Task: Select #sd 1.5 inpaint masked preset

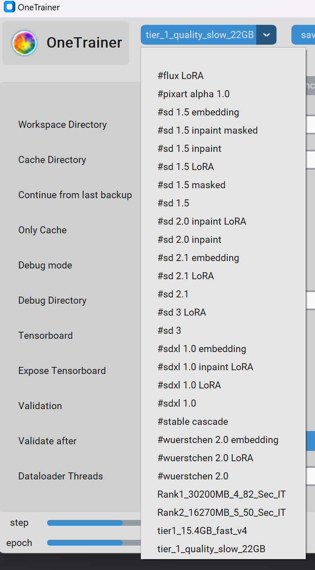Action: tap(207, 130)
